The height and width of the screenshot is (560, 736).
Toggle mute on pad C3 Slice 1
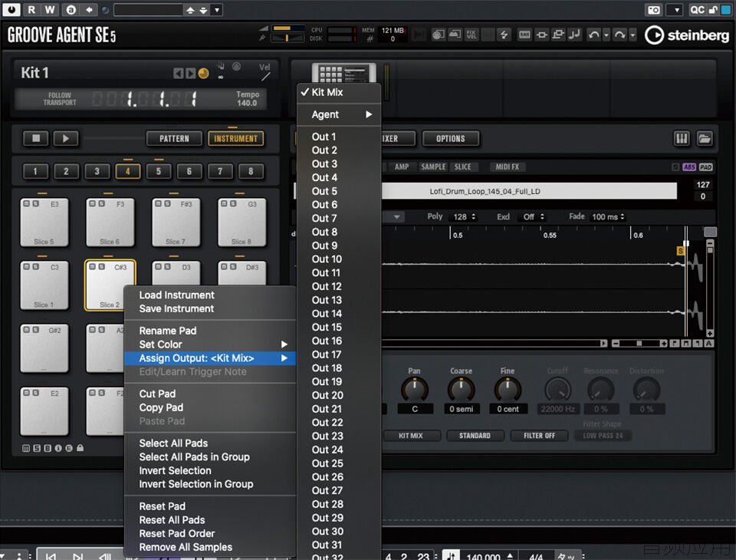27,267
